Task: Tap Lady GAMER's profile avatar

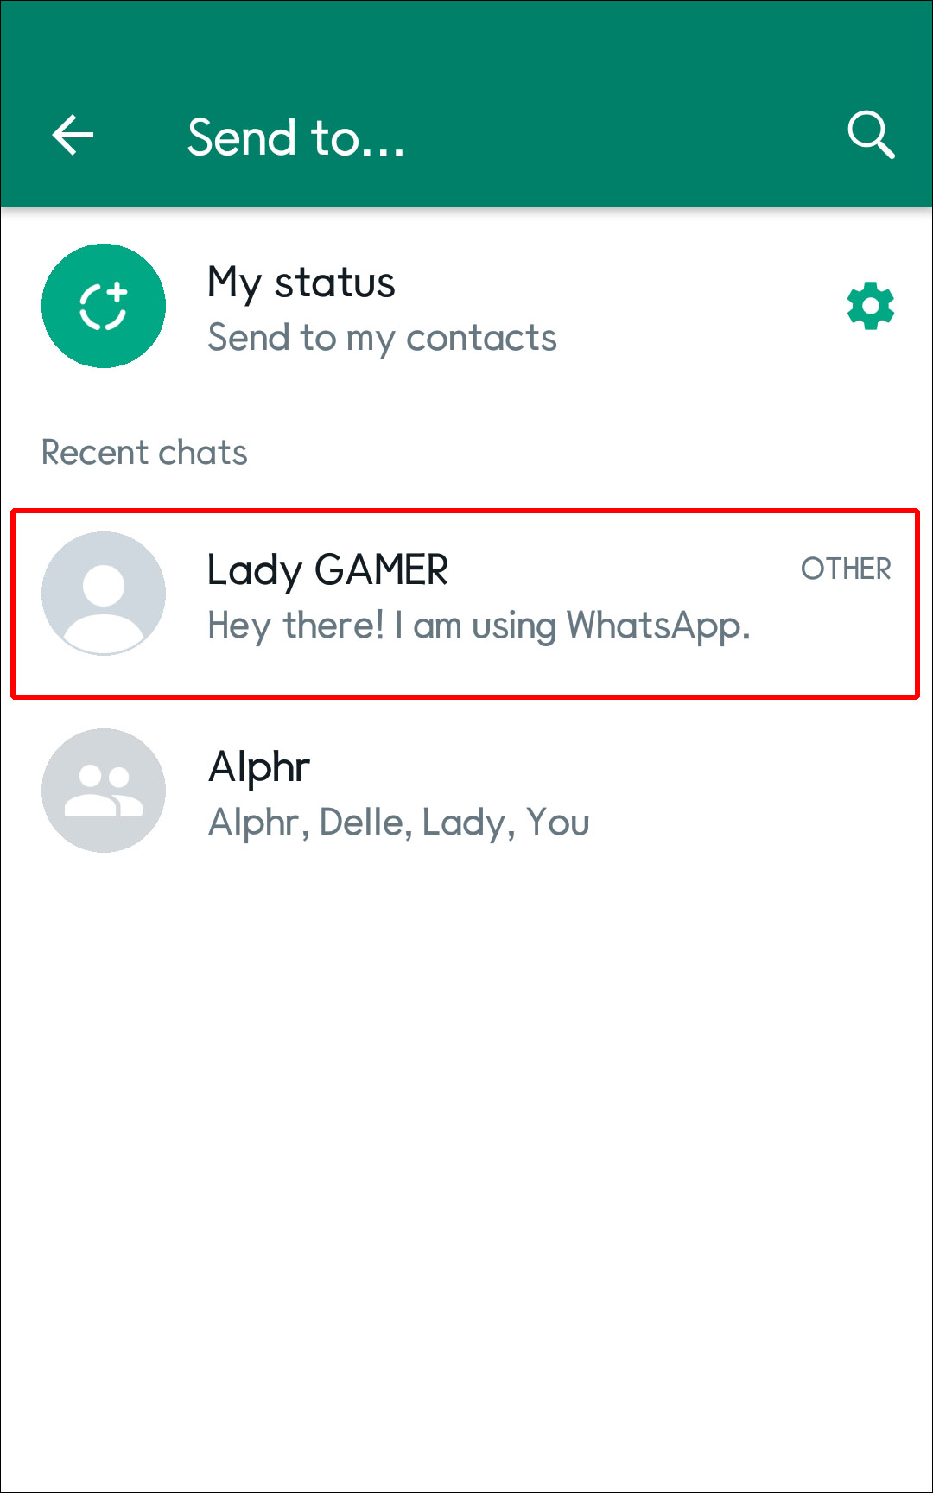Action: point(104,594)
